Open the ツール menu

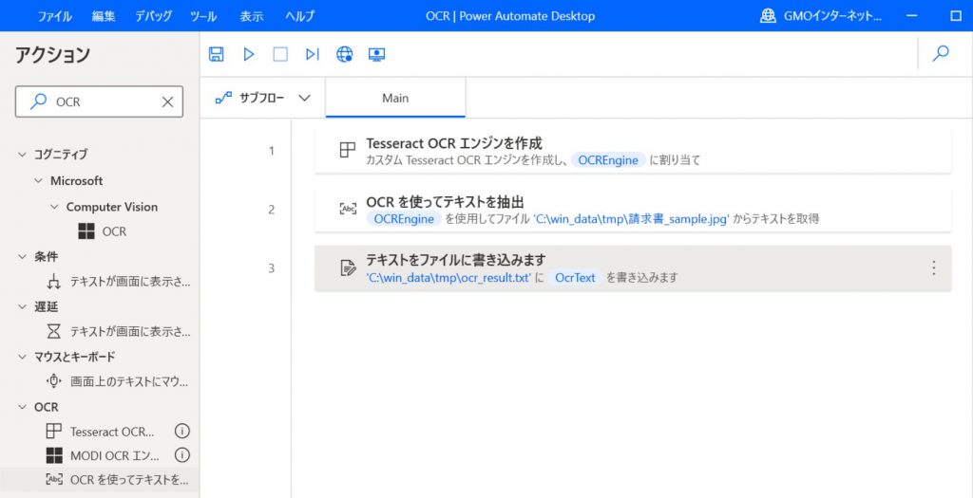pyautogui.click(x=205, y=16)
